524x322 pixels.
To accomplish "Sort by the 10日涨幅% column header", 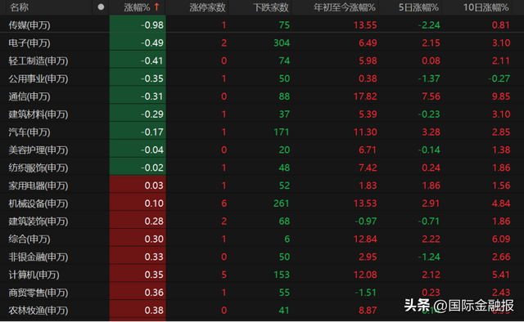I will pyautogui.click(x=486, y=7).
